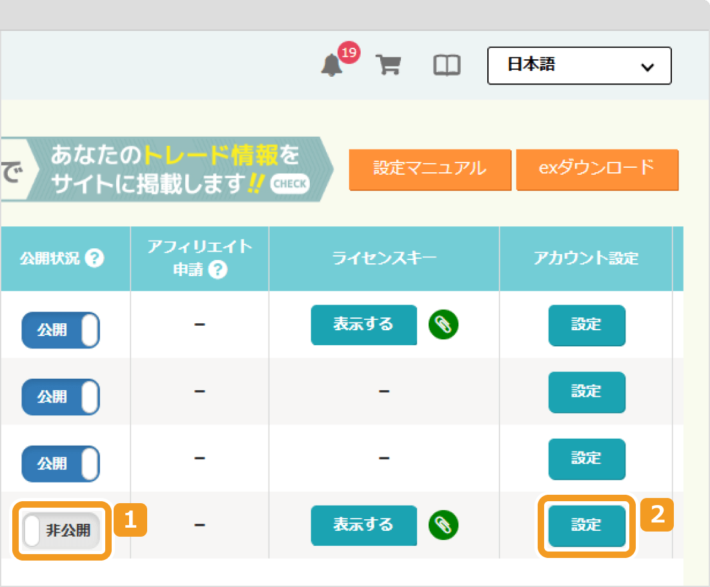Click 設定 in the second row
Screen dimensions: 710x587
587,392
